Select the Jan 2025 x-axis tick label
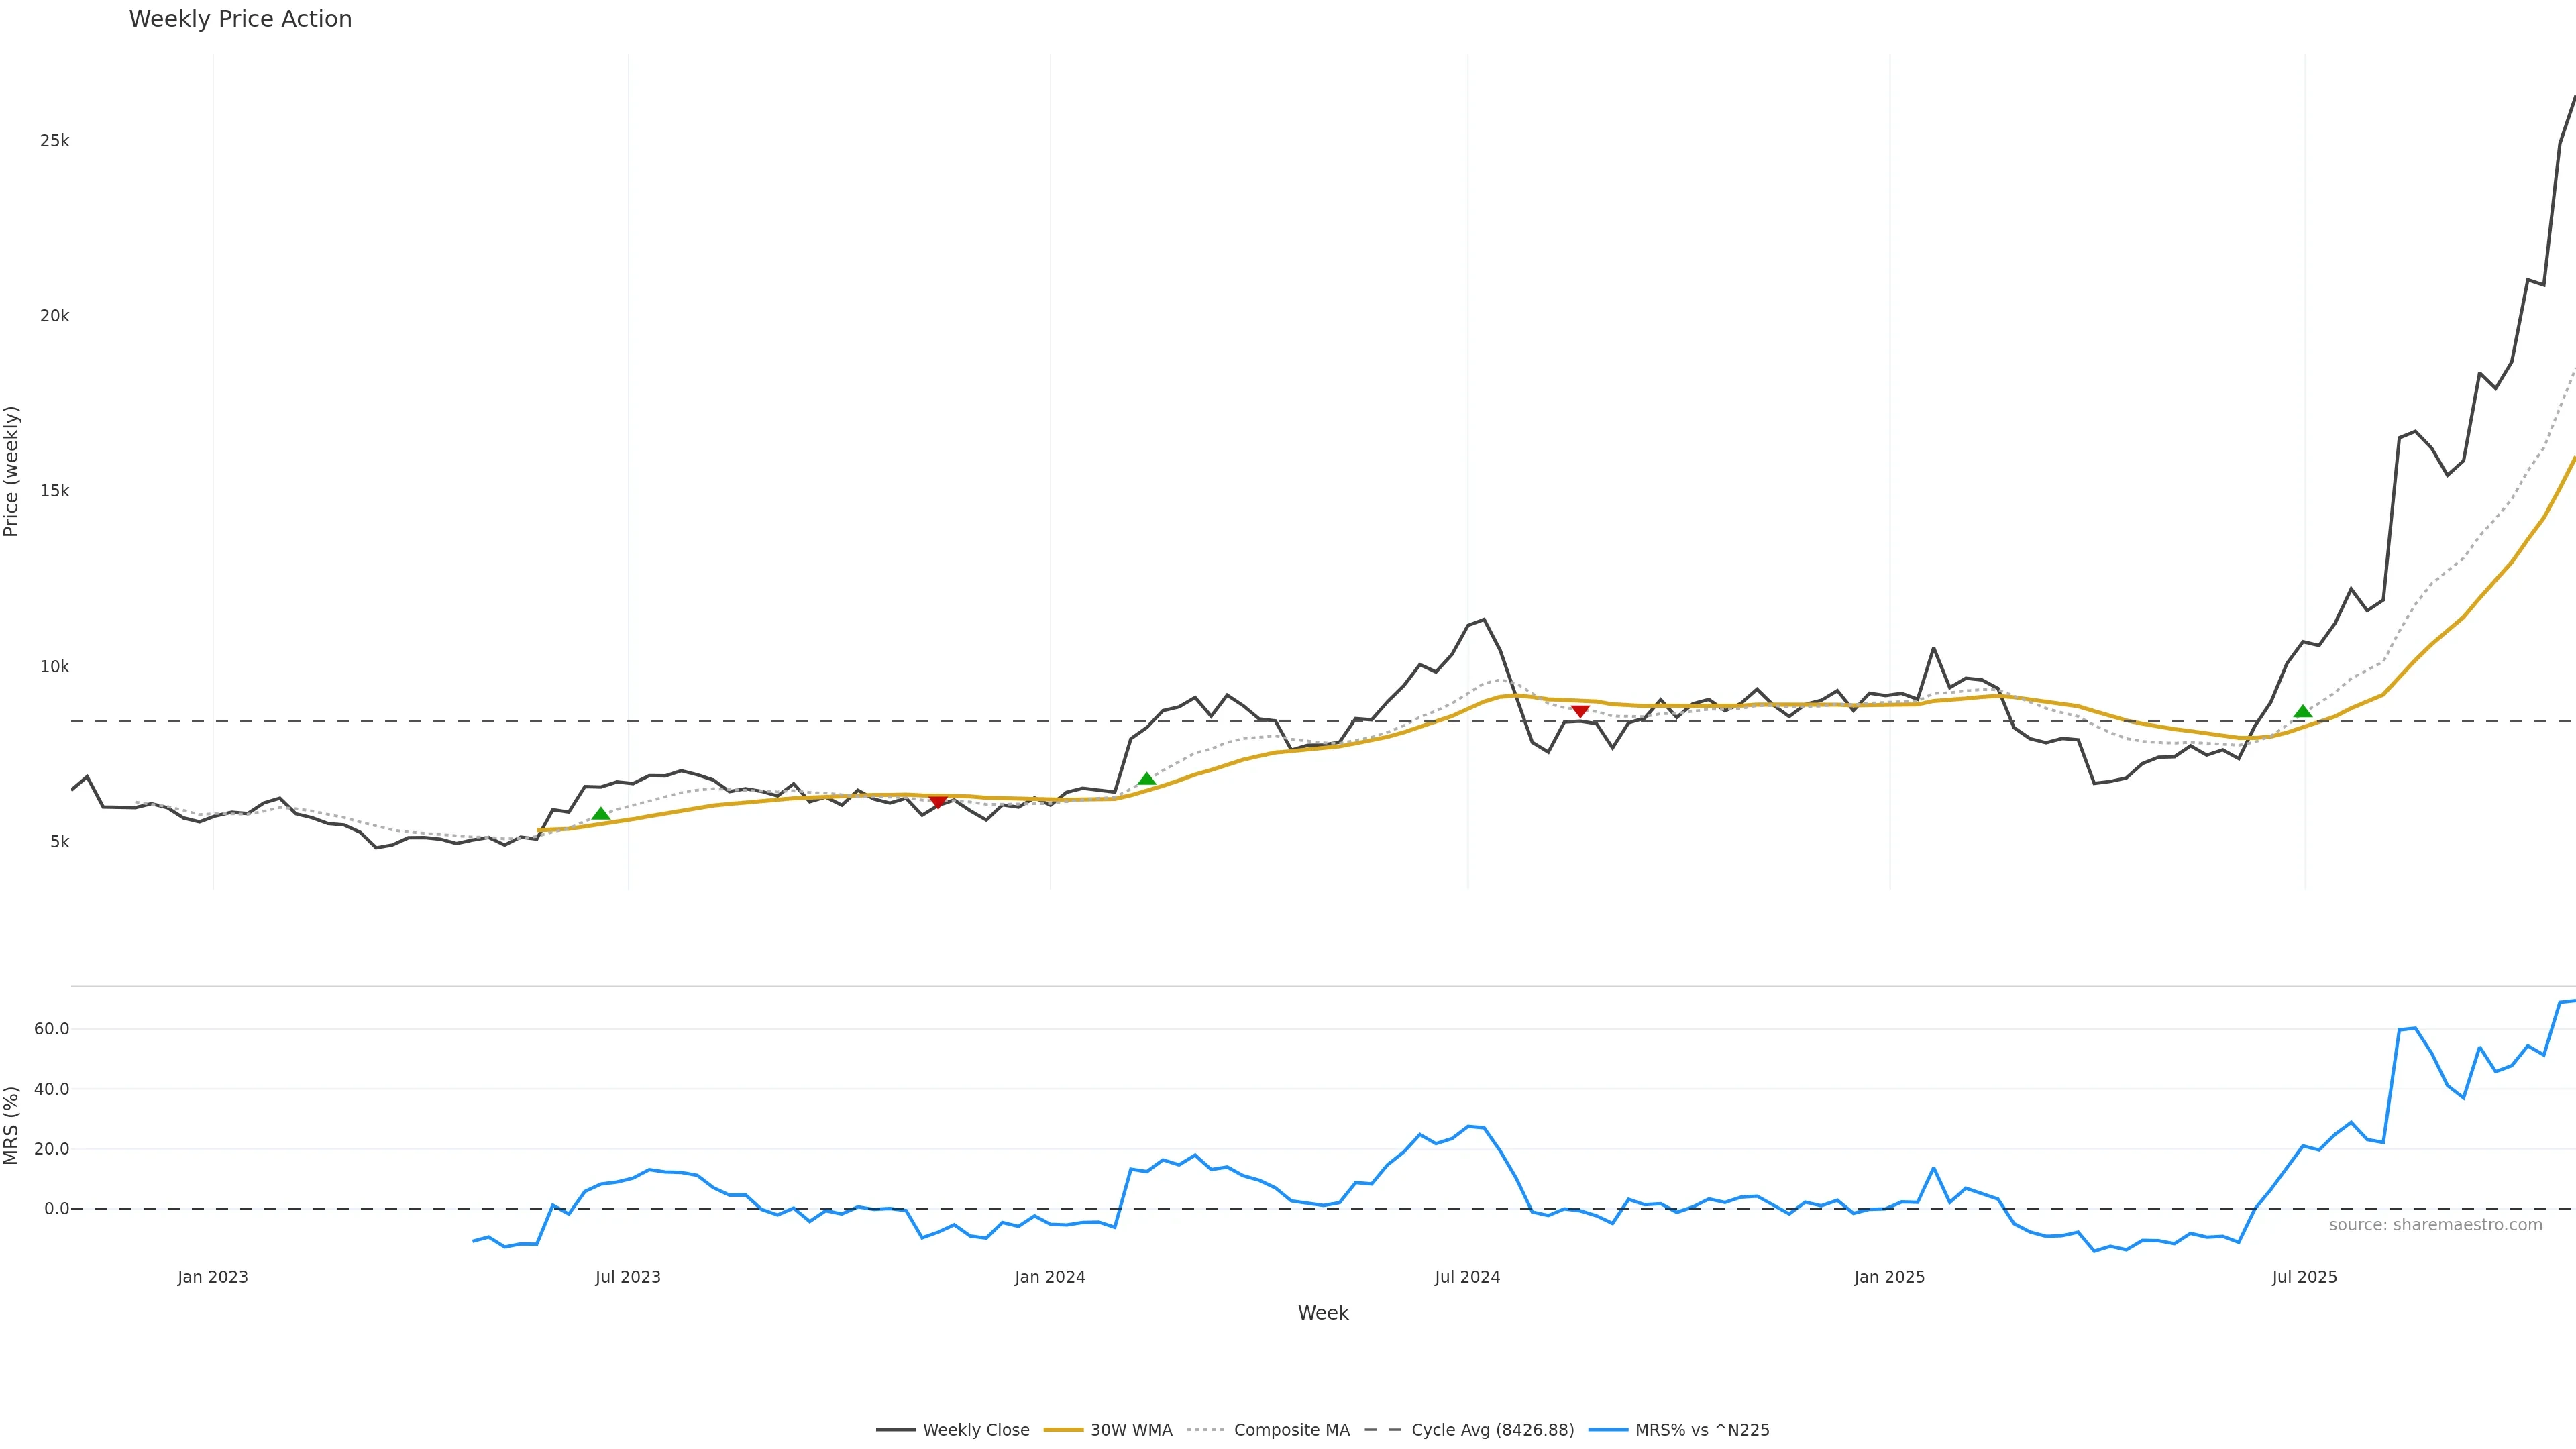 (x=1889, y=1277)
